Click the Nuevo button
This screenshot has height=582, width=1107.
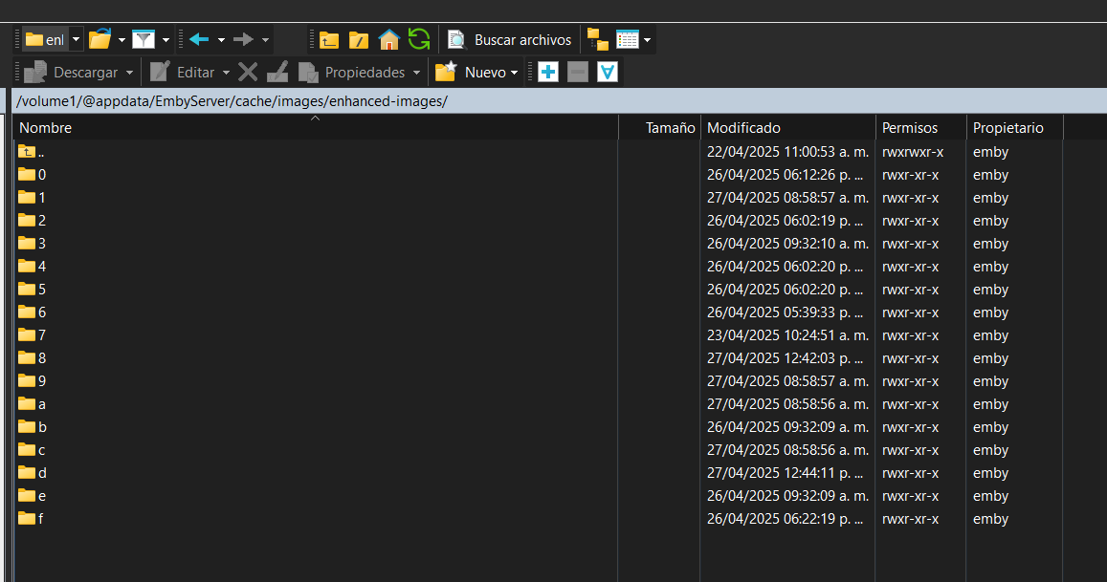pos(476,73)
